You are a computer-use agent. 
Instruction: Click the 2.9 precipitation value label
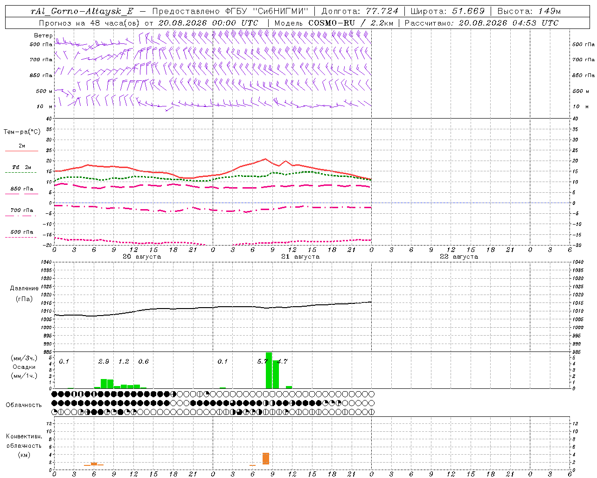pyautogui.click(x=104, y=361)
